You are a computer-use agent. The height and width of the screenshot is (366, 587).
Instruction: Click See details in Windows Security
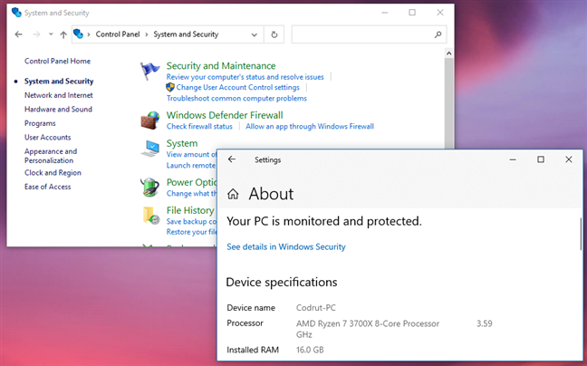(286, 246)
